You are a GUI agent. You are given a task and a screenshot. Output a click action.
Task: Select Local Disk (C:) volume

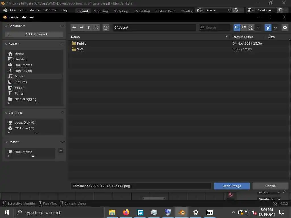pyautogui.click(x=34, y=123)
